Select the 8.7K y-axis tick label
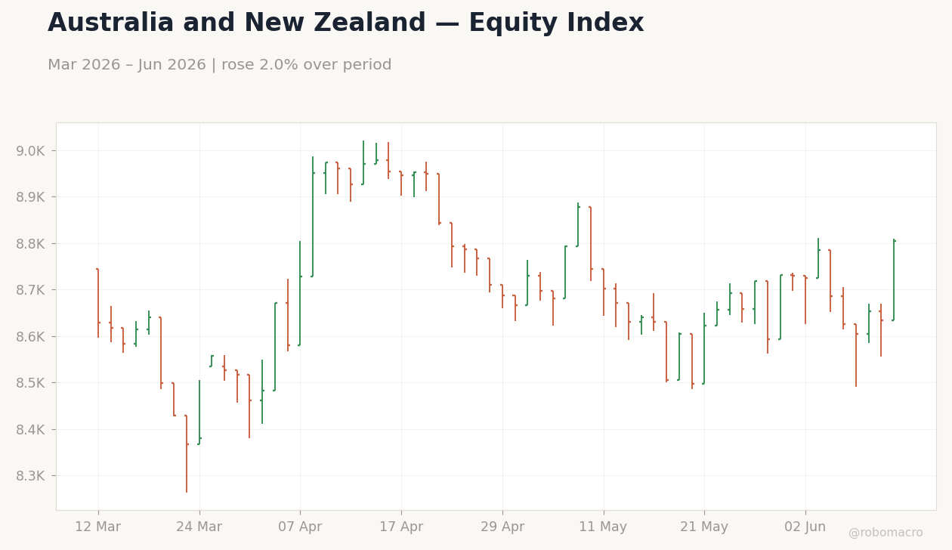The height and width of the screenshot is (550, 952). click(30, 290)
